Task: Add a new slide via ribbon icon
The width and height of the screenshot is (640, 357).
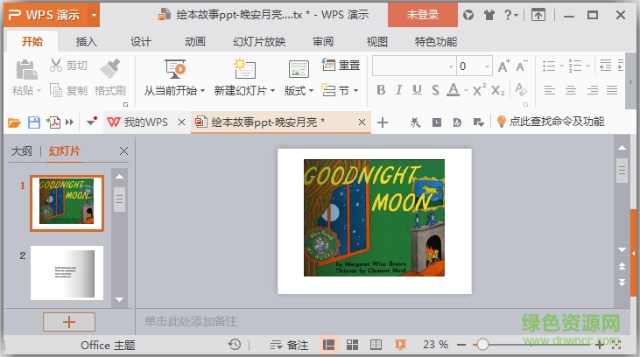Action: (245, 68)
